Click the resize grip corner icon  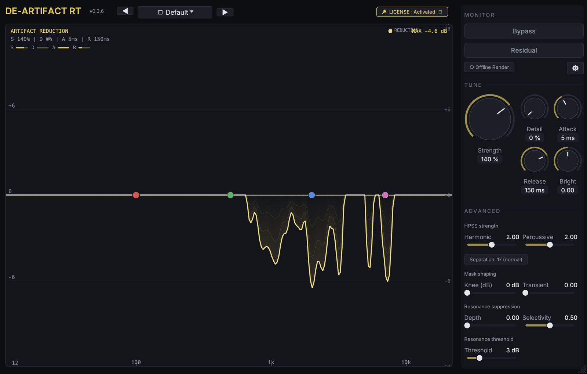pyautogui.click(x=583, y=370)
